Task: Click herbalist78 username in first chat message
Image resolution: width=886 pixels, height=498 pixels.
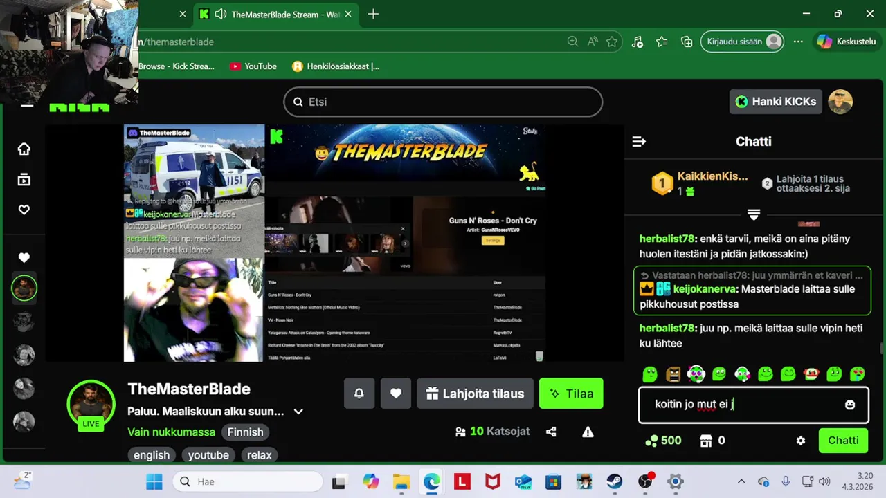Action: pos(667,239)
